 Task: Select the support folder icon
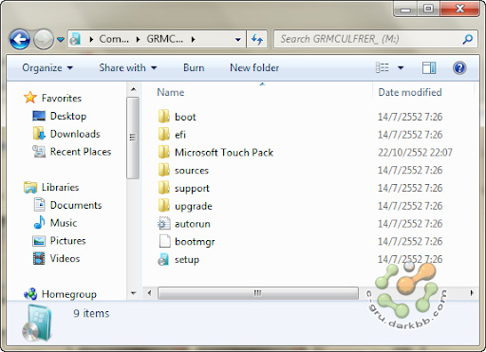pyautogui.click(x=163, y=188)
